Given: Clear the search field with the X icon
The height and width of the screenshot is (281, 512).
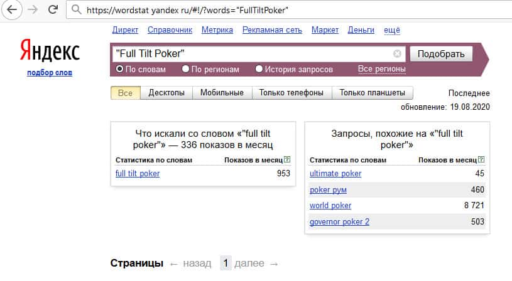Looking at the screenshot, I should (397, 54).
